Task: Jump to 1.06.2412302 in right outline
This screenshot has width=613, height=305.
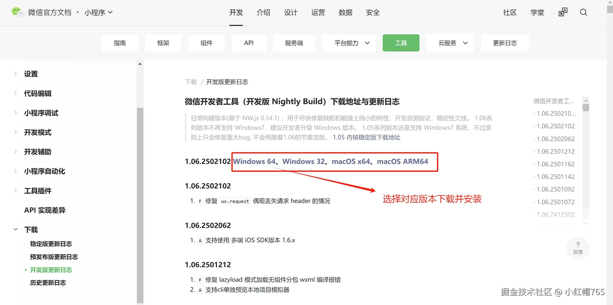Action: (555, 215)
